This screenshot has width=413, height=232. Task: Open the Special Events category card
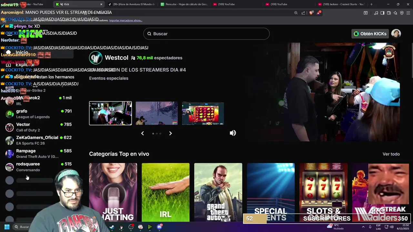click(271, 192)
